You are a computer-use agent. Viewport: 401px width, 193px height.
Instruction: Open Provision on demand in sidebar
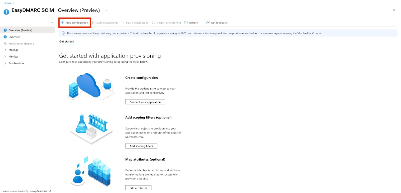pos(27,43)
